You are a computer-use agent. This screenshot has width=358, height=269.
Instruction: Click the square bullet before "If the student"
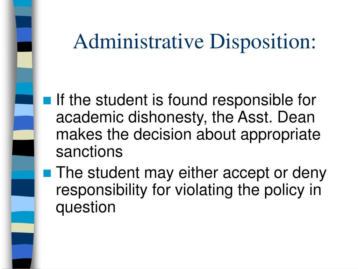click(x=47, y=101)
